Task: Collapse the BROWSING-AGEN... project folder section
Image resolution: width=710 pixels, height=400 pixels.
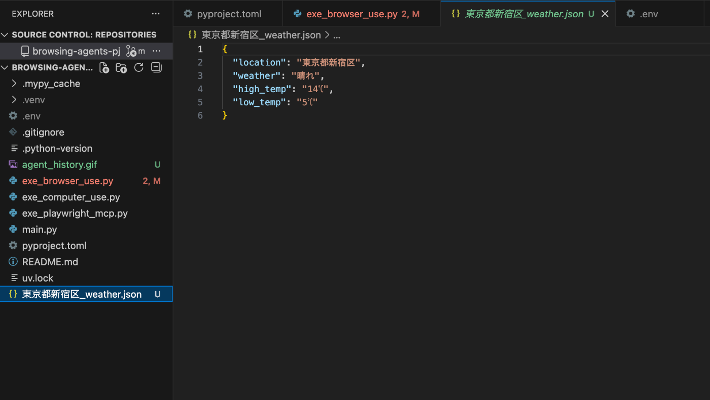Action: pos(5,68)
